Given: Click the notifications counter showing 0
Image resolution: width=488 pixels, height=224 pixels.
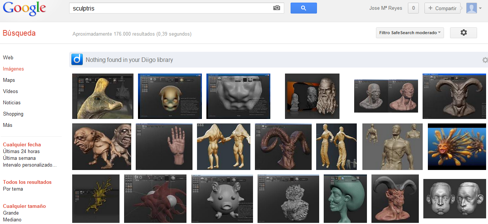Looking at the screenshot, I should 413,8.
